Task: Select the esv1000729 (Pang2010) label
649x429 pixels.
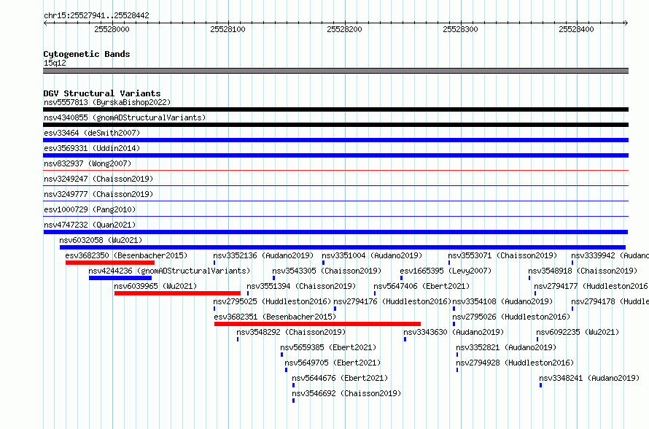Action: (90, 209)
